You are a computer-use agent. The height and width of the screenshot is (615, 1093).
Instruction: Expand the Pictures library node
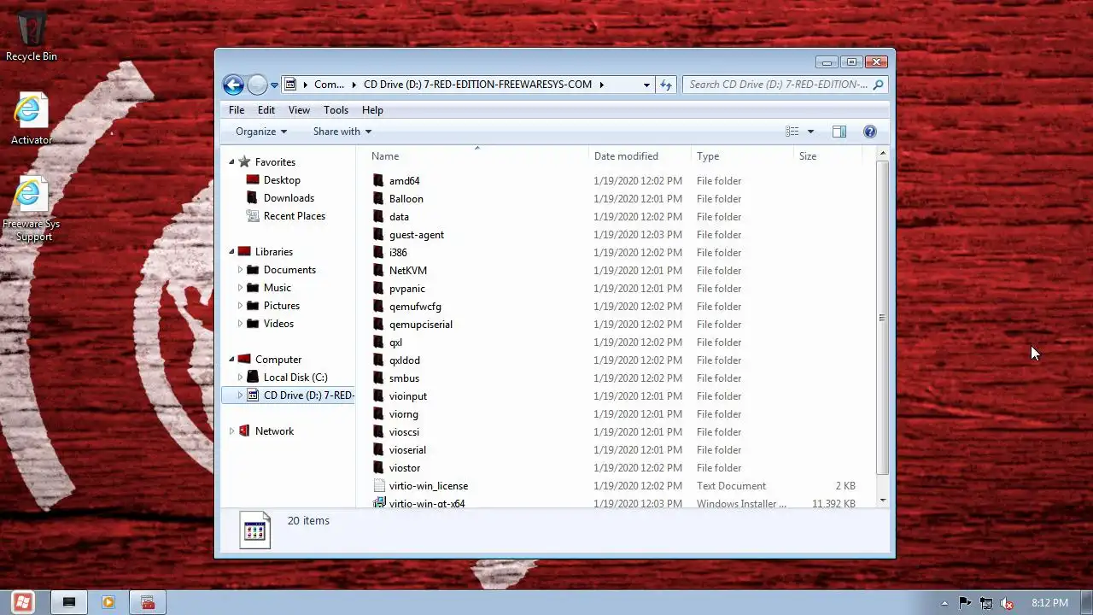[x=240, y=305]
